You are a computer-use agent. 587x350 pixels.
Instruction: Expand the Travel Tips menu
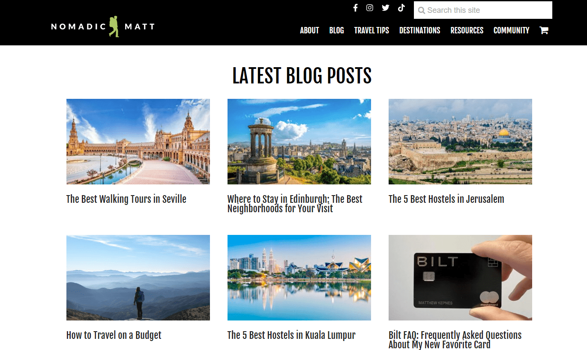pos(371,30)
